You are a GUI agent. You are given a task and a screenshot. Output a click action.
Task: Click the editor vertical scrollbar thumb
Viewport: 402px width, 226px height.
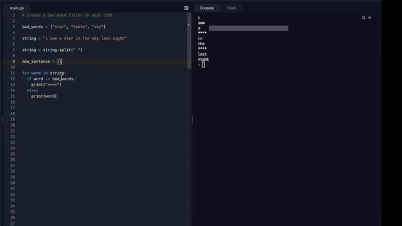pyautogui.click(x=189, y=41)
